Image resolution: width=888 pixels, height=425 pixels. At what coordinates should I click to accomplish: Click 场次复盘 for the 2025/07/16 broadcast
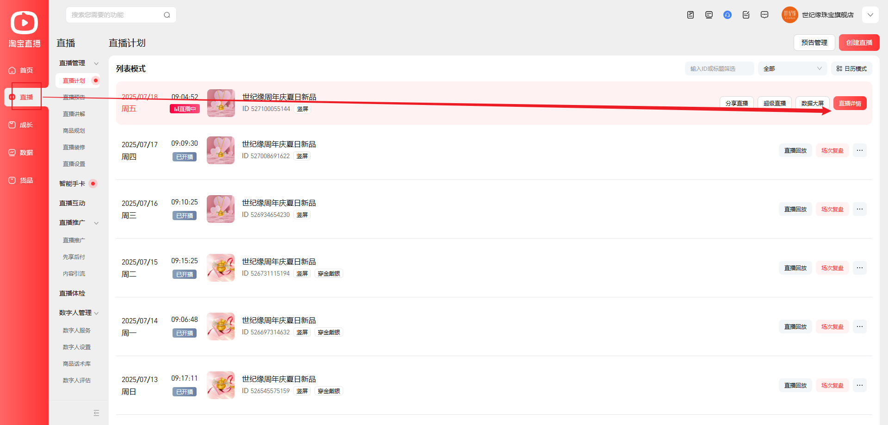pos(832,209)
